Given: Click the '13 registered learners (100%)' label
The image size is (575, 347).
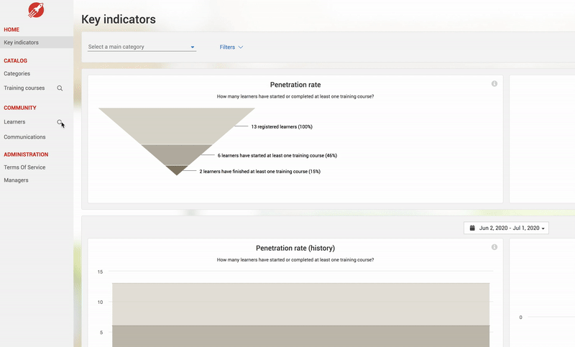Looking at the screenshot, I should pyautogui.click(x=282, y=126).
